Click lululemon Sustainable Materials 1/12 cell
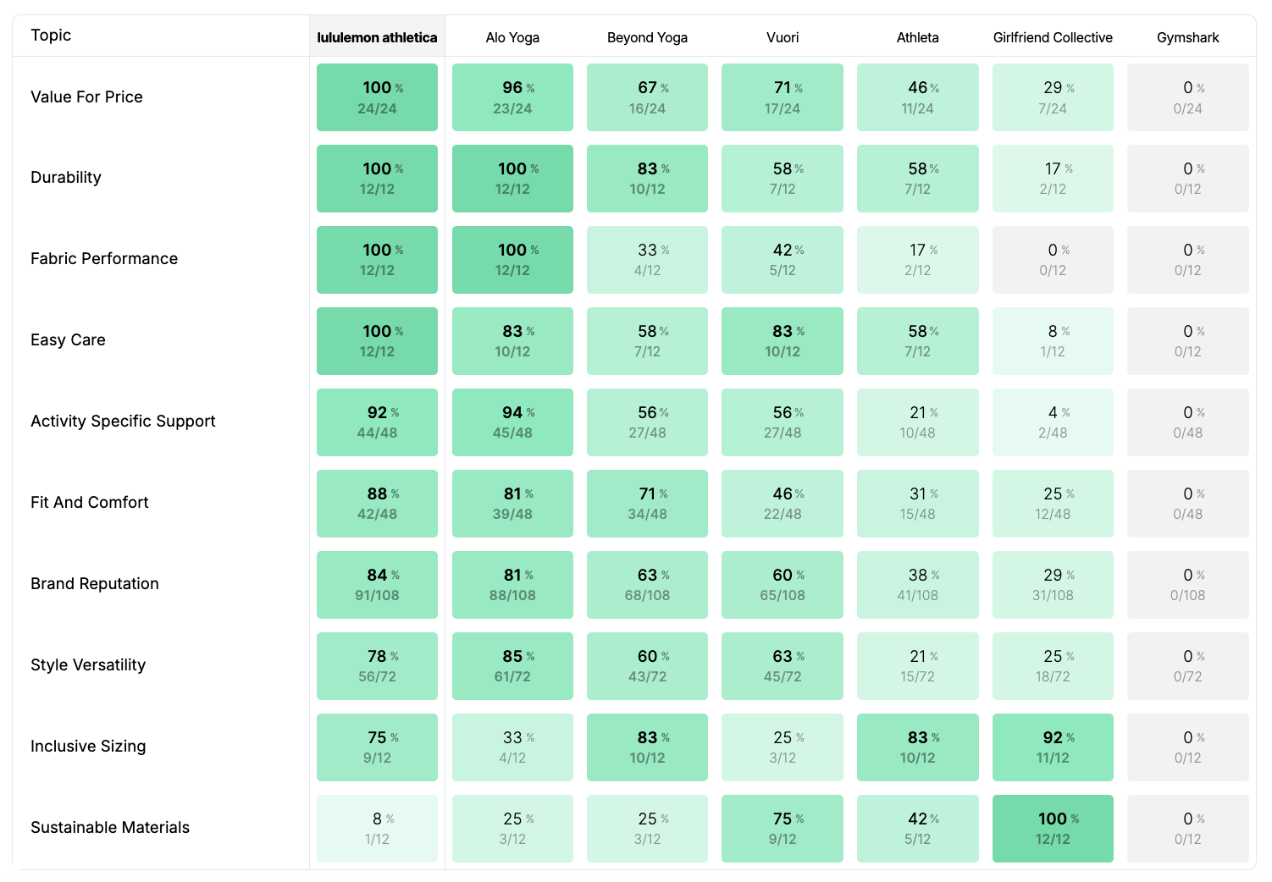Viewport: 1272px width, 882px height. point(377,829)
